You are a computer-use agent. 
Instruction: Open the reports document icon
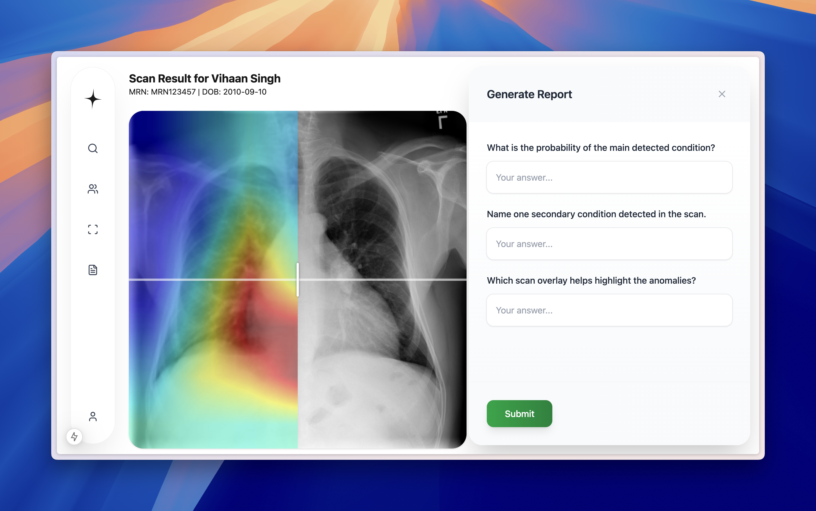click(93, 270)
